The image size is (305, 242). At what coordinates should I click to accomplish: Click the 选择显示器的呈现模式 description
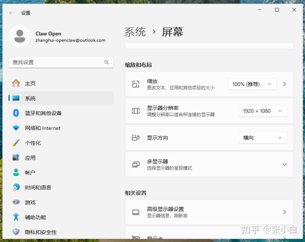pyautogui.click(x=169, y=168)
